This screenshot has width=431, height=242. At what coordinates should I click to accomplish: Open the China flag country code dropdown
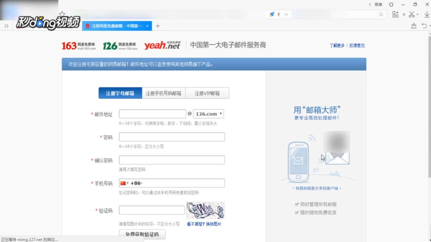coord(125,183)
